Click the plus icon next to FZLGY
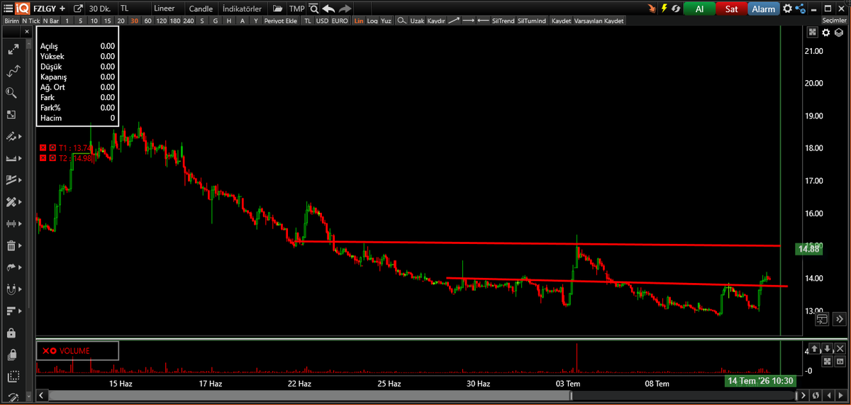 tap(62, 9)
